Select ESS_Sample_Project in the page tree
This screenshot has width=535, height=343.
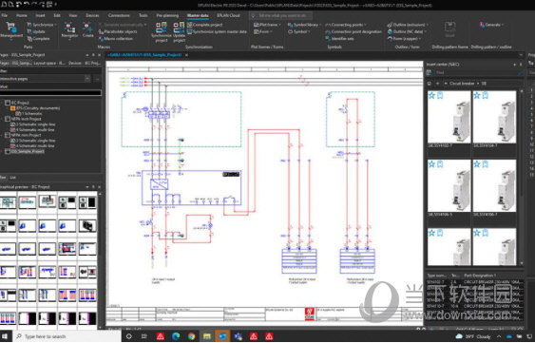tap(28, 151)
